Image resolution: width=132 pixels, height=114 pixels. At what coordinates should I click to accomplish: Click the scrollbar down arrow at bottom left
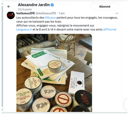[x=2, y=110]
